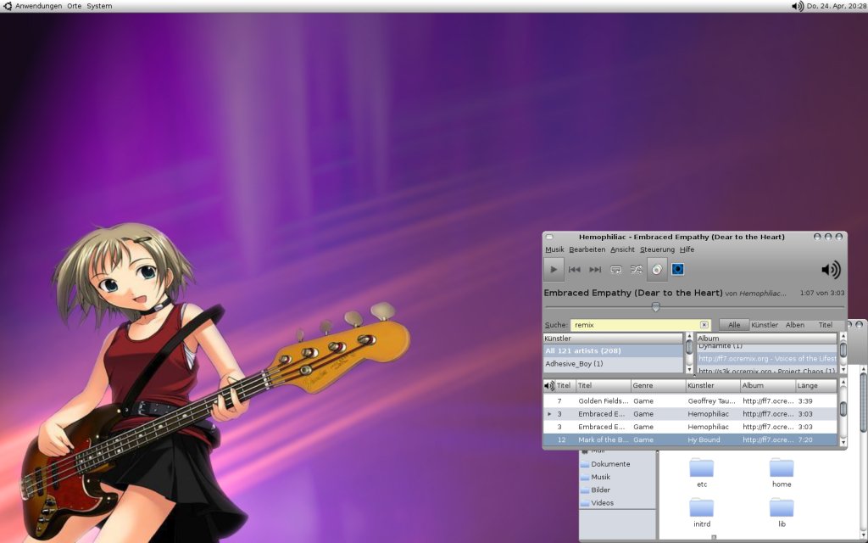The image size is (868, 543).
Task: Select the Alben search filter button
Action: [x=795, y=325]
